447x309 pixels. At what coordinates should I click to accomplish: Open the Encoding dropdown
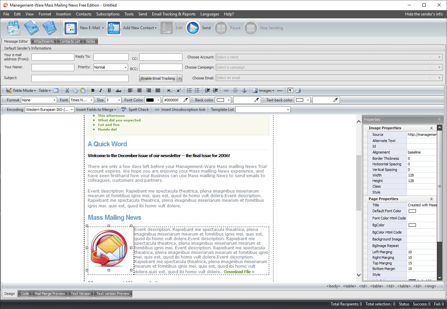[50, 110]
